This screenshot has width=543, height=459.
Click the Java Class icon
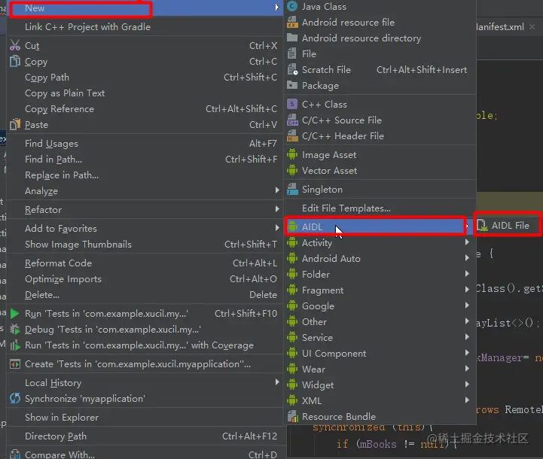tap(293, 7)
